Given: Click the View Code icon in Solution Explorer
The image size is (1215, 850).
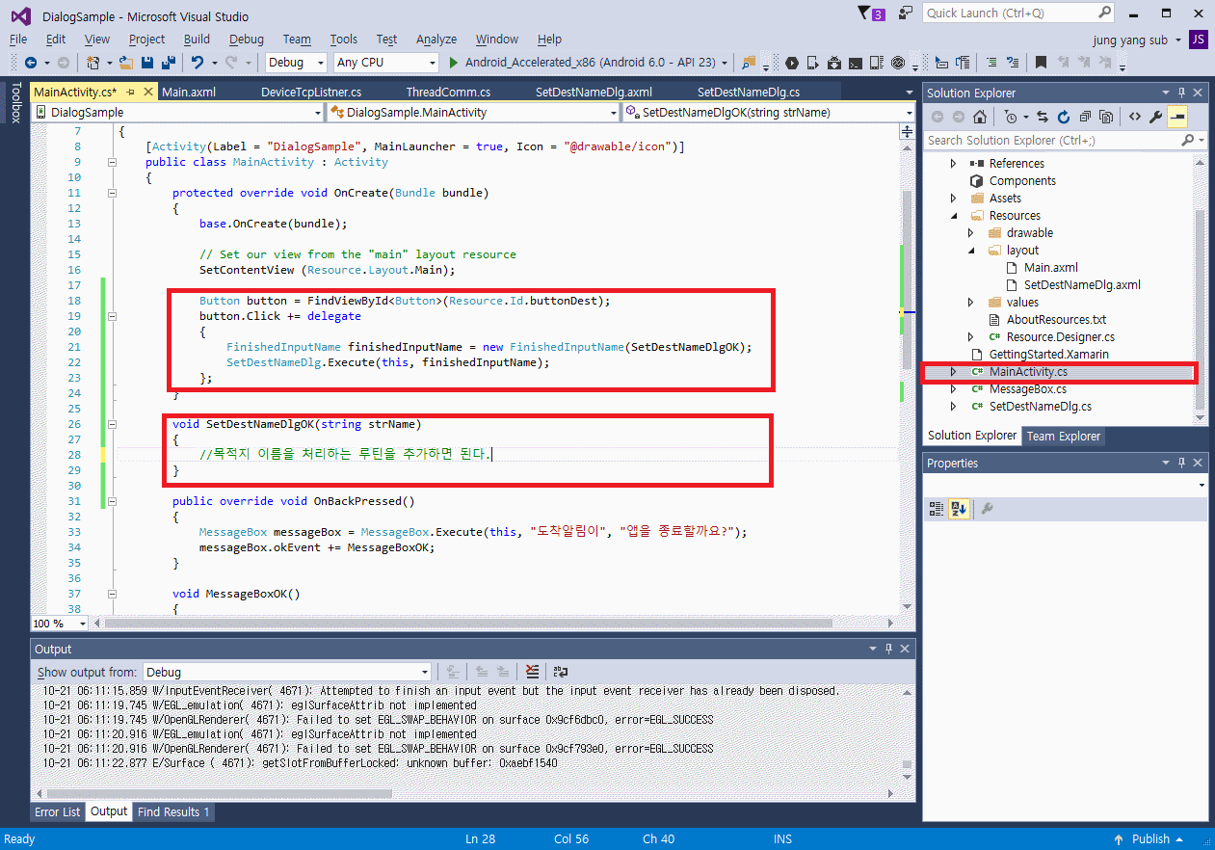Looking at the screenshot, I should (x=1135, y=117).
